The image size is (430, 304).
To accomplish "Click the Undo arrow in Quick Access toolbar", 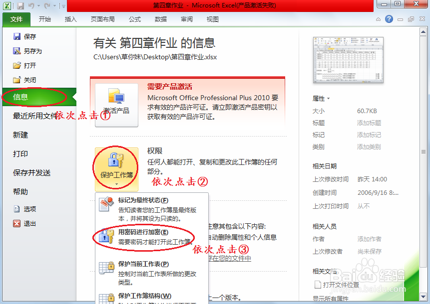I will pyautogui.click(x=31, y=6).
